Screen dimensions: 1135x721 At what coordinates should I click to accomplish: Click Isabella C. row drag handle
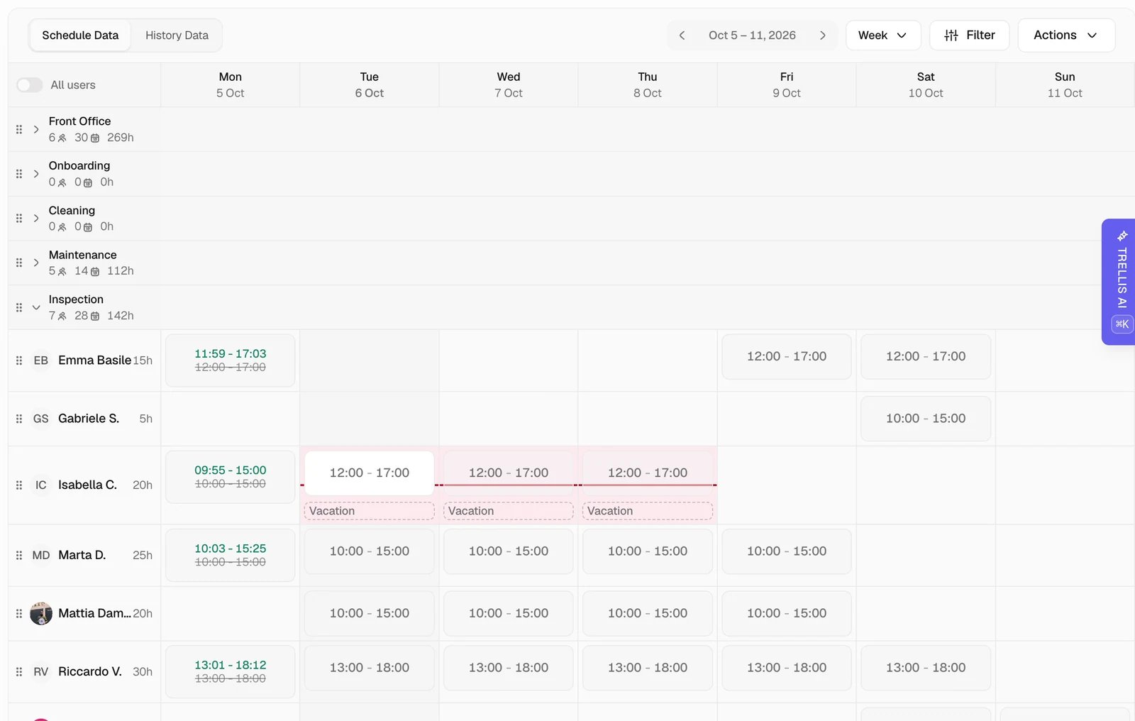pos(19,485)
